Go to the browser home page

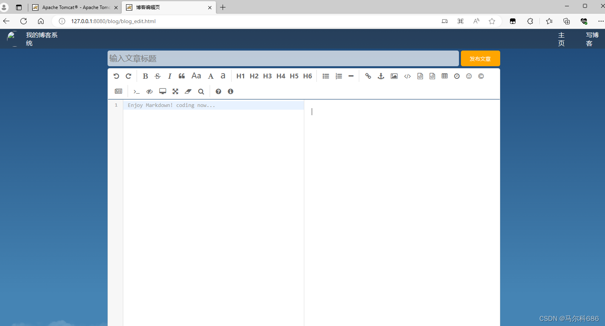pos(41,21)
